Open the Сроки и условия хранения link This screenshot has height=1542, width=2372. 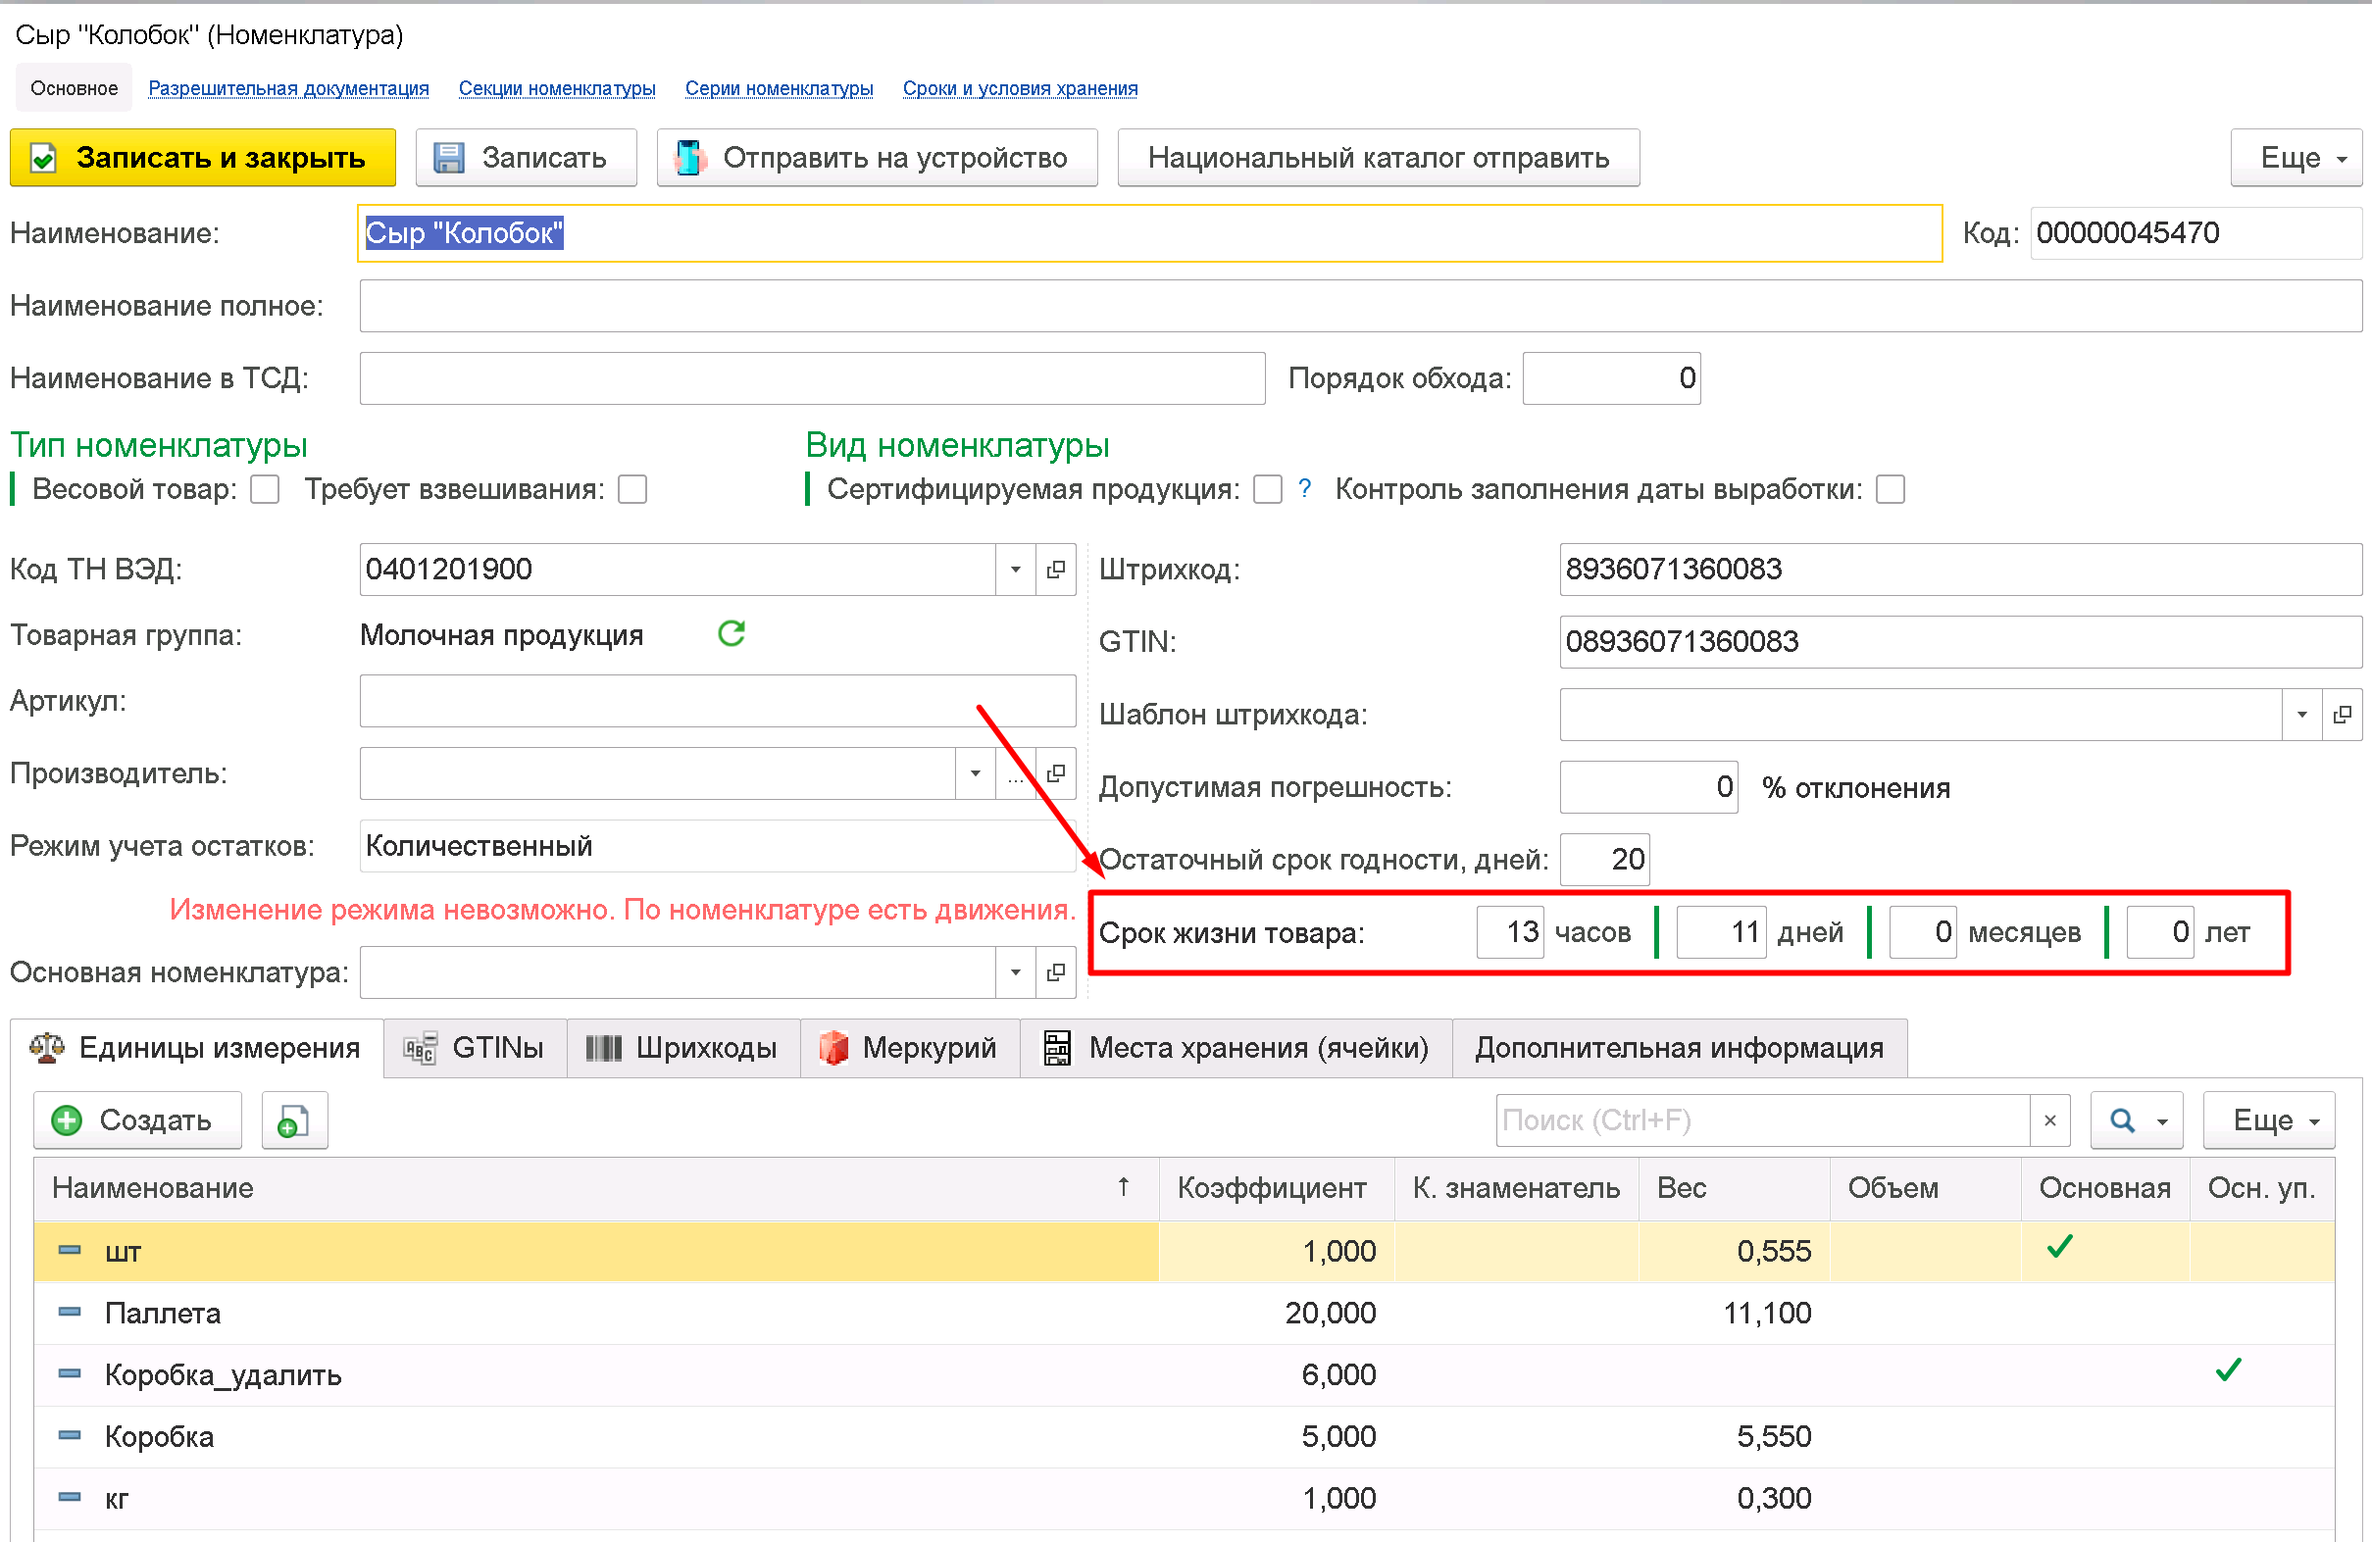[1020, 87]
